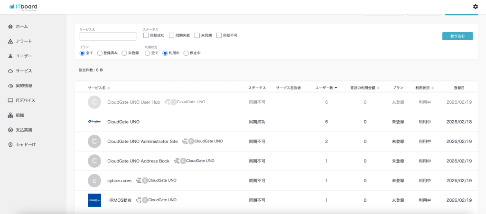This screenshot has height=214, width=486.
Task: Select the 登録済み plan radio button
Action: coord(100,53)
